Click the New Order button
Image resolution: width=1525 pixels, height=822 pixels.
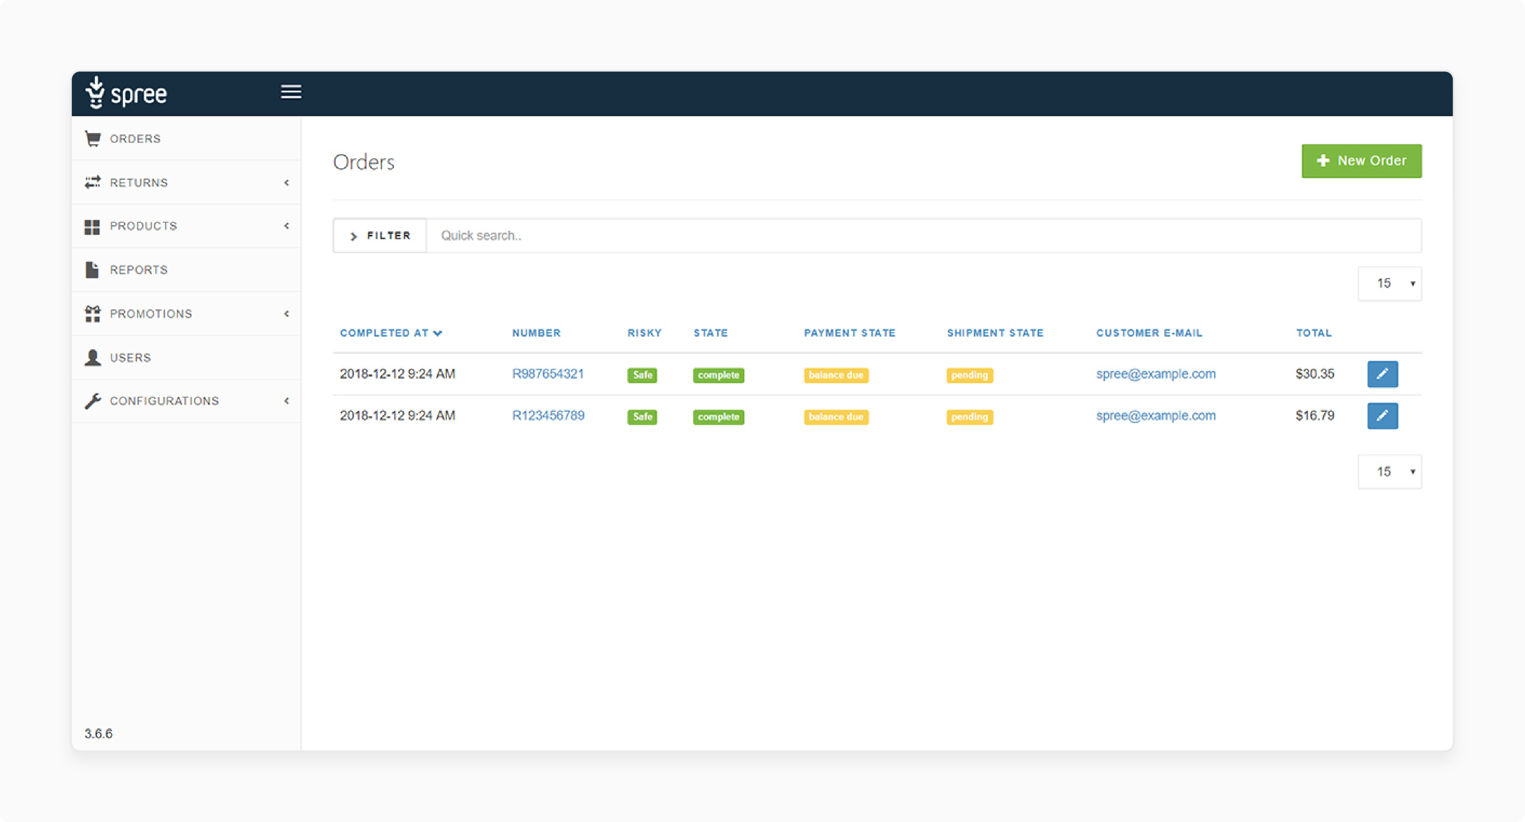1361,161
